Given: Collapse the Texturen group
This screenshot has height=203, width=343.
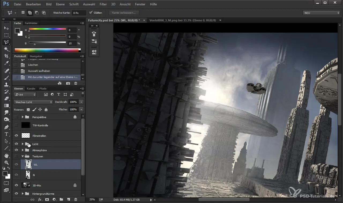Looking at the screenshot, I should pyautogui.click(x=23, y=156).
